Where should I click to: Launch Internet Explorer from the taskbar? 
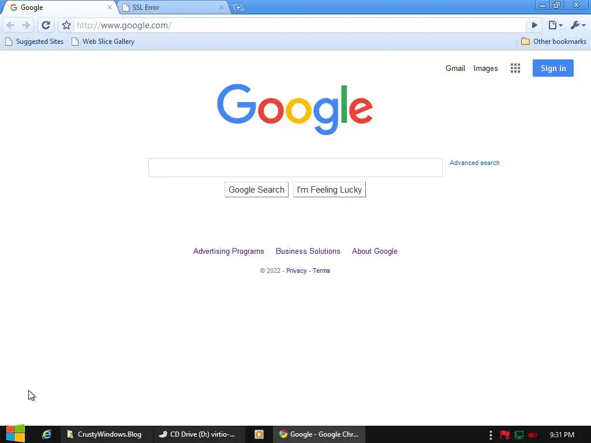47,434
